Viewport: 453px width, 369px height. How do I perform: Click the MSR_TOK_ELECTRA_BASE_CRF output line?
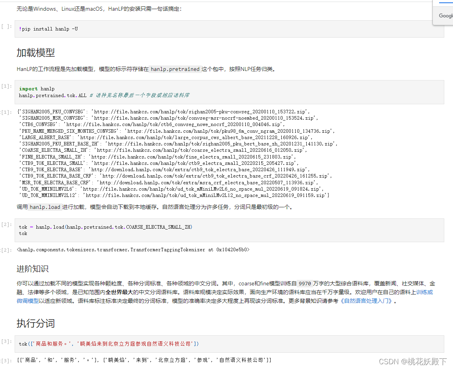click(169, 182)
